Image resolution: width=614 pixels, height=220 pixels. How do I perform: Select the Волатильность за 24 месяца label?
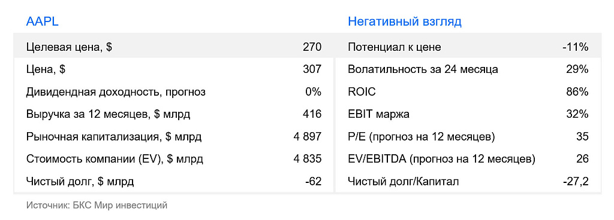pos(423,70)
